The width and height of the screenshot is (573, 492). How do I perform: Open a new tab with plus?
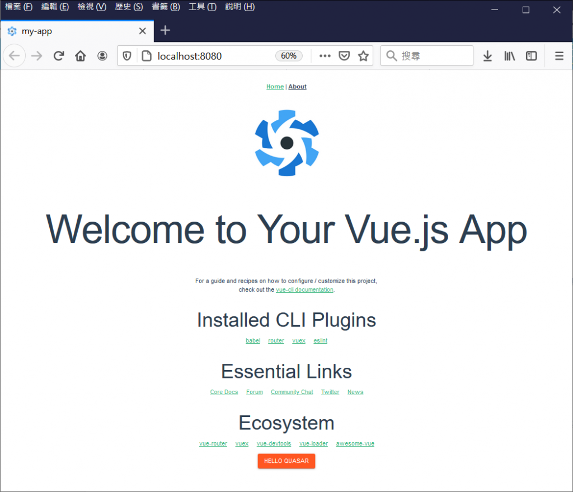(165, 30)
